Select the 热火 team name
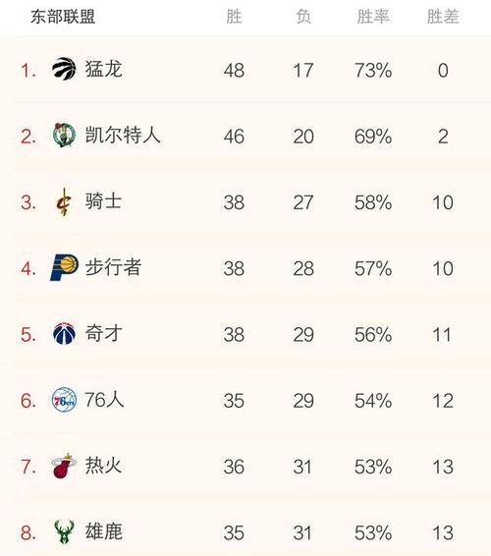This screenshot has width=491, height=556. pyautogui.click(x=103, y=466)
